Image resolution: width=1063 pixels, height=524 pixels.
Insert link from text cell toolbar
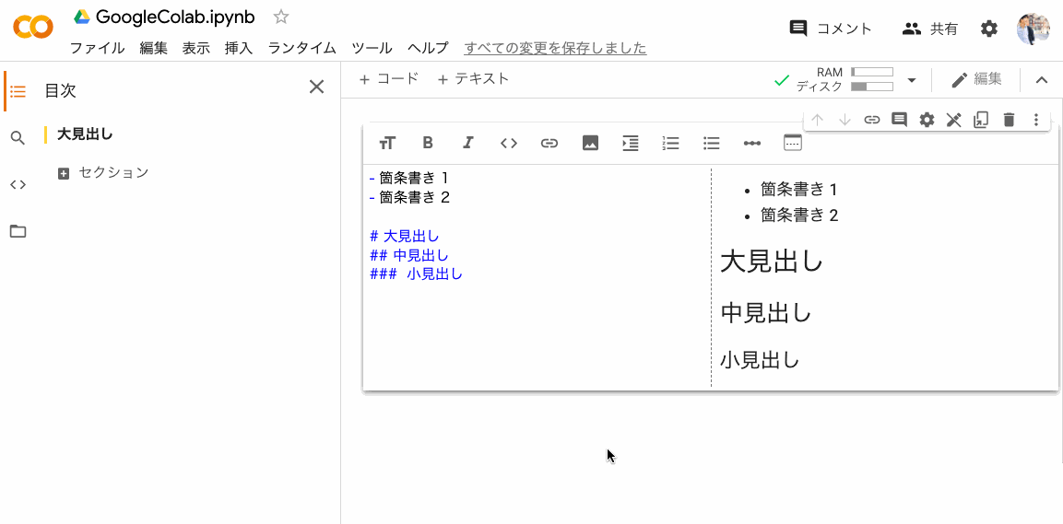click(549, 143)
